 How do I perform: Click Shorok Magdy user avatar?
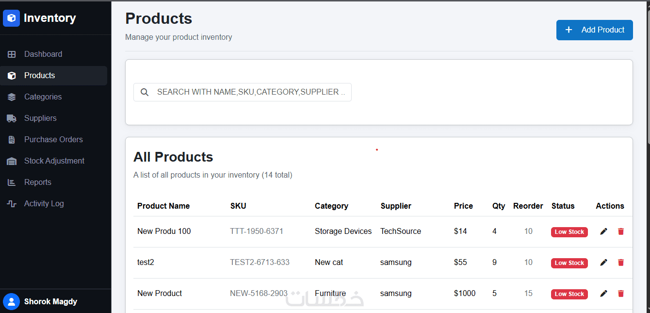coord(11,301)
